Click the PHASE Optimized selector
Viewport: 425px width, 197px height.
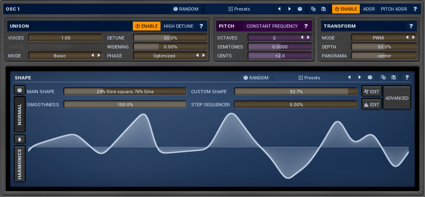[x=170, y=56]
